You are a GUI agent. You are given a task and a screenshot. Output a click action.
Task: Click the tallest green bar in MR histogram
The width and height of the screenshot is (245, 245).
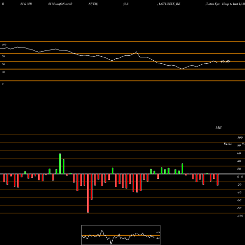pyautogui.click(x=60, y=164)
